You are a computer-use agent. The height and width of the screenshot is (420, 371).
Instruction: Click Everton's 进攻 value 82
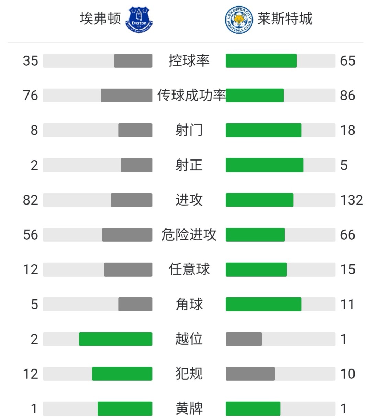click(x=31, y=200)
